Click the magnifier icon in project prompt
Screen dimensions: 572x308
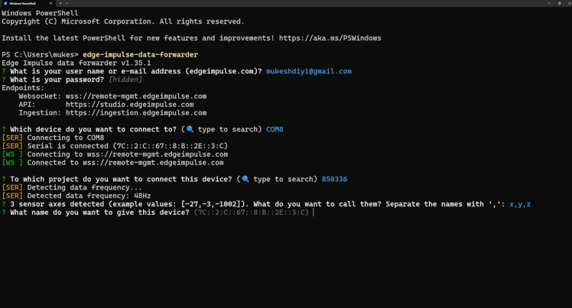[245, 179]
